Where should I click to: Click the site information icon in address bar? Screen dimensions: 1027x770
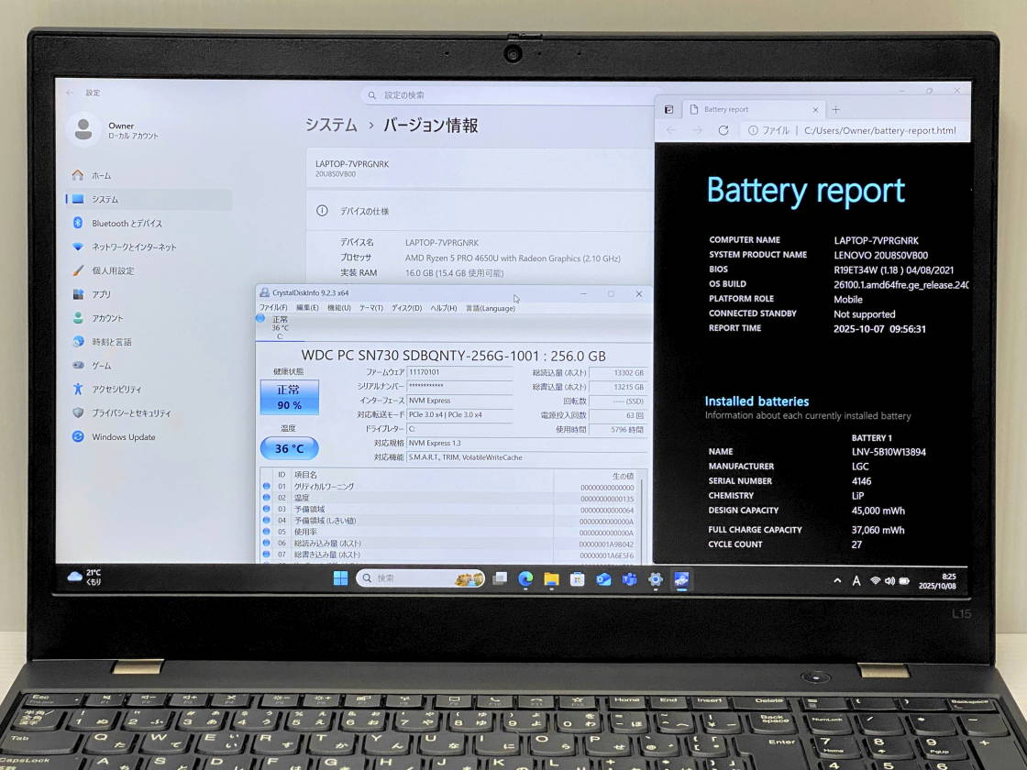pyautogui.click(x=753, y=130)
